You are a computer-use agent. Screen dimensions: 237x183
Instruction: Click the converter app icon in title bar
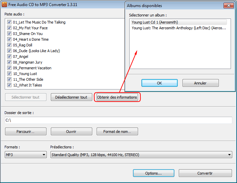(4, 4)
